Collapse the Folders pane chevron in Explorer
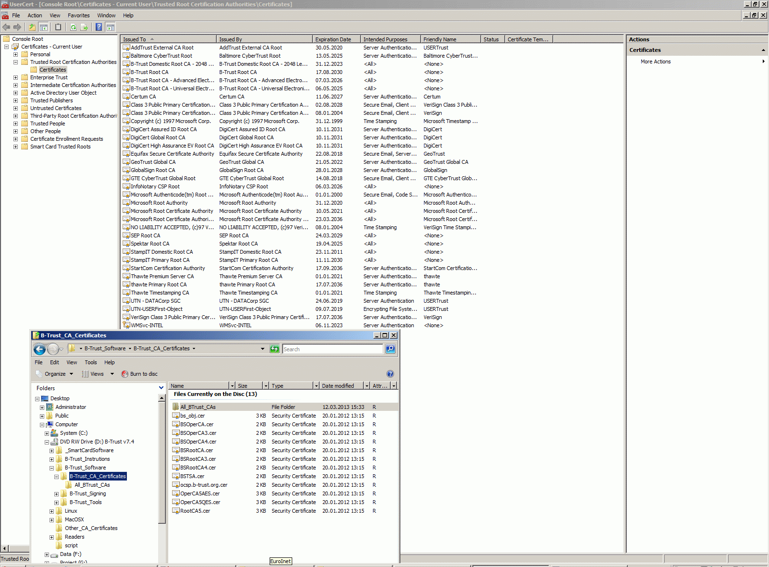The width and height of the screenshot is (769, 567). pyautogui.click(x=161, y=388)
